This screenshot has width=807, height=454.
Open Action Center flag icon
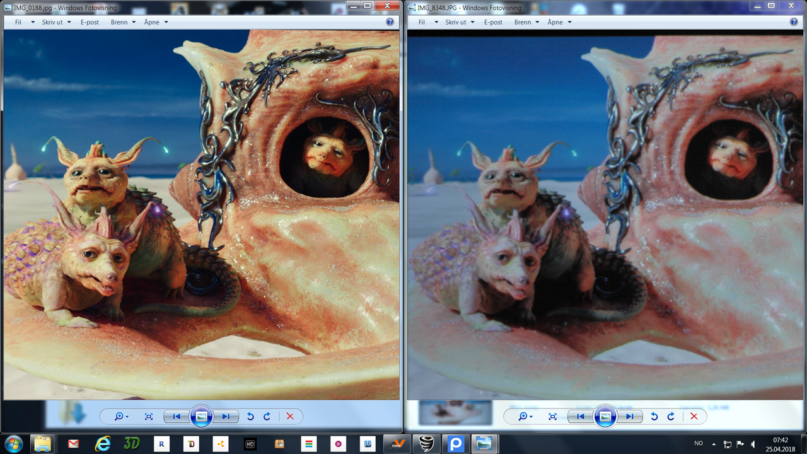tap(740, 444)
